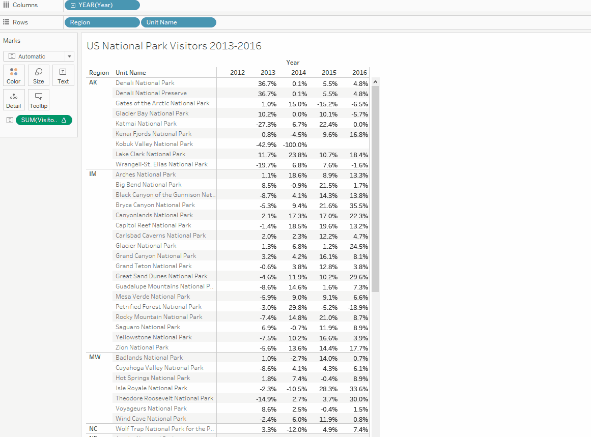The width and height of the screenshot is (591, 437).
Task: Click the T text-mark icon beside the SUM pill
Action: [x=9, y=120]
